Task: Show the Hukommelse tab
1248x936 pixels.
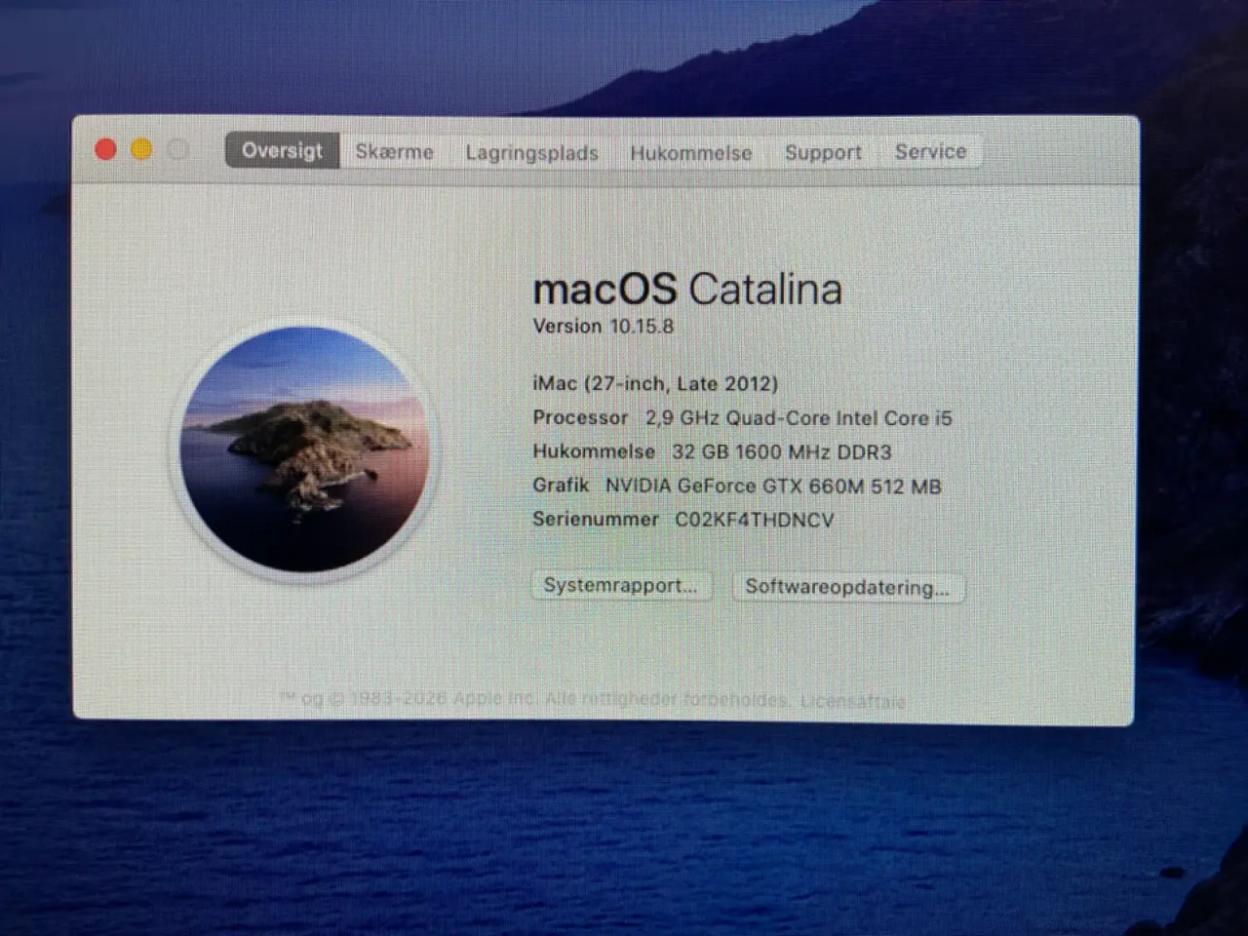Action: [690, 153]
